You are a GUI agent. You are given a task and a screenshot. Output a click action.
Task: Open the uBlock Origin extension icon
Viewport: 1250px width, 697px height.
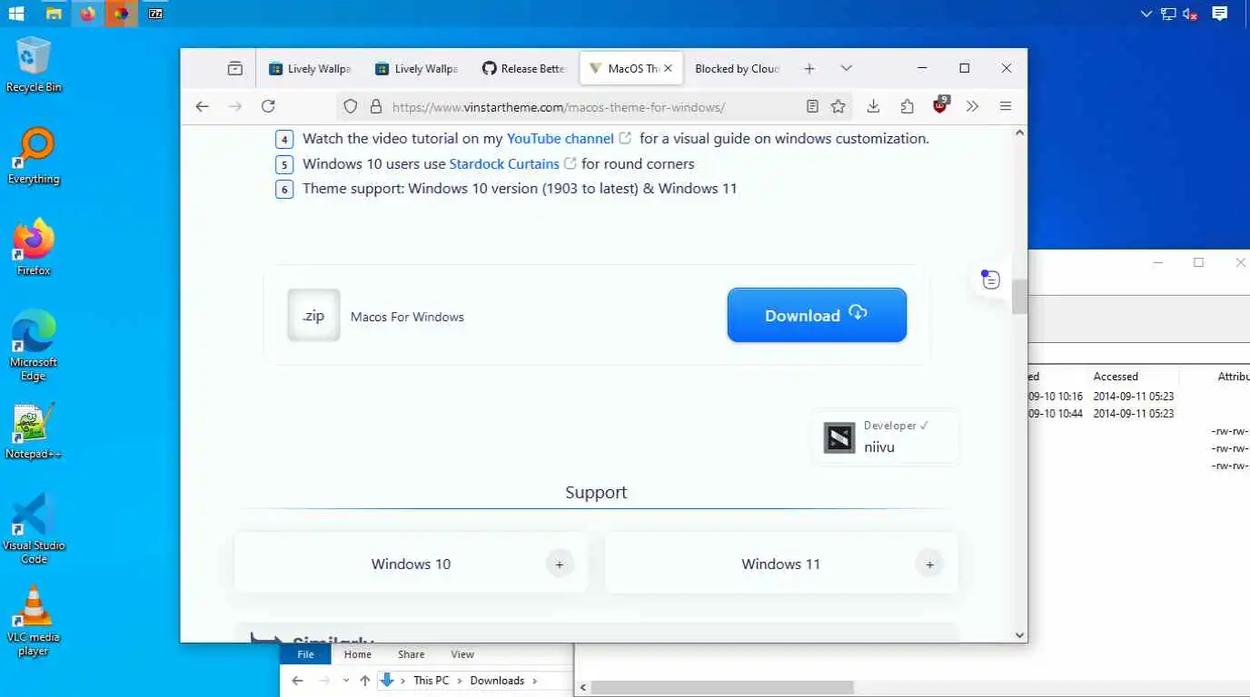[x=940, y=105]
